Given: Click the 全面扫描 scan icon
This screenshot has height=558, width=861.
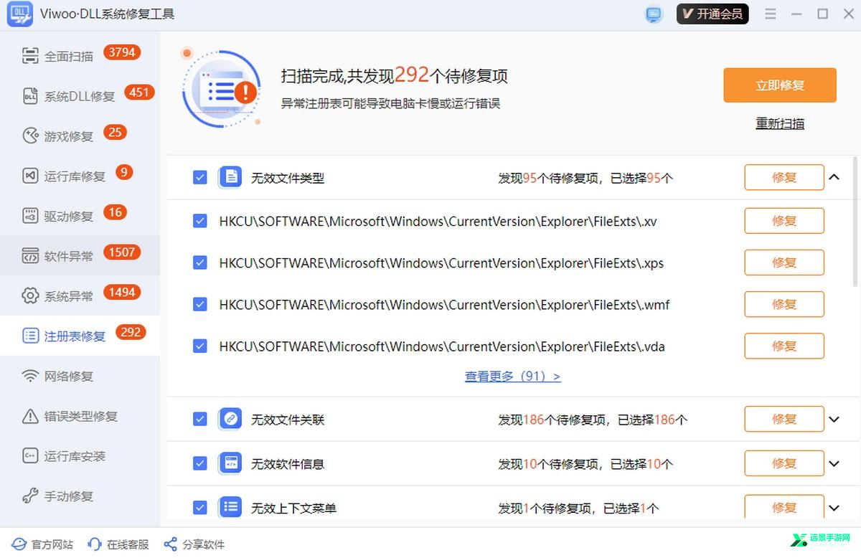Looking at the screenshot, I should [30, 56].
